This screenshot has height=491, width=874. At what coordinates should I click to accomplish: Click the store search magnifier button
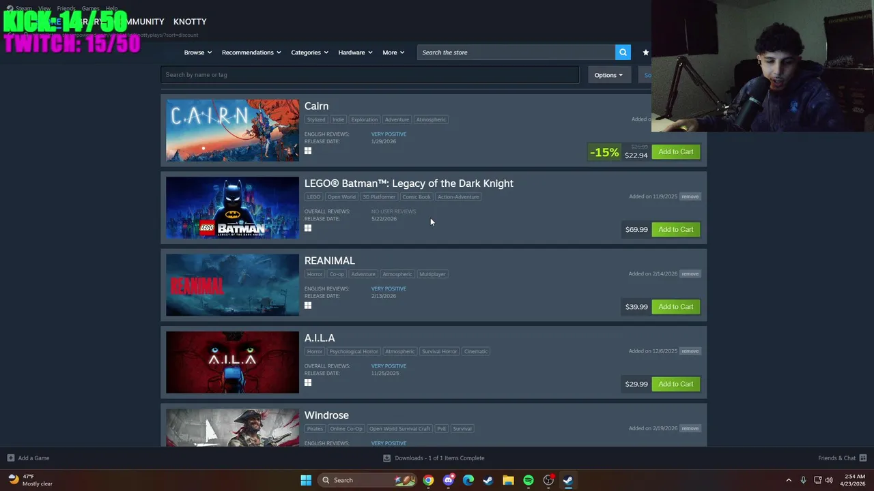[623, 53]
